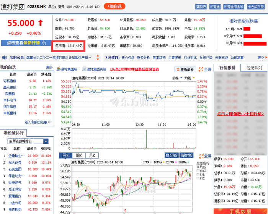Open the 主要股东 F10 link
This screenshot has height=214, width=268.
pos(175,57)
